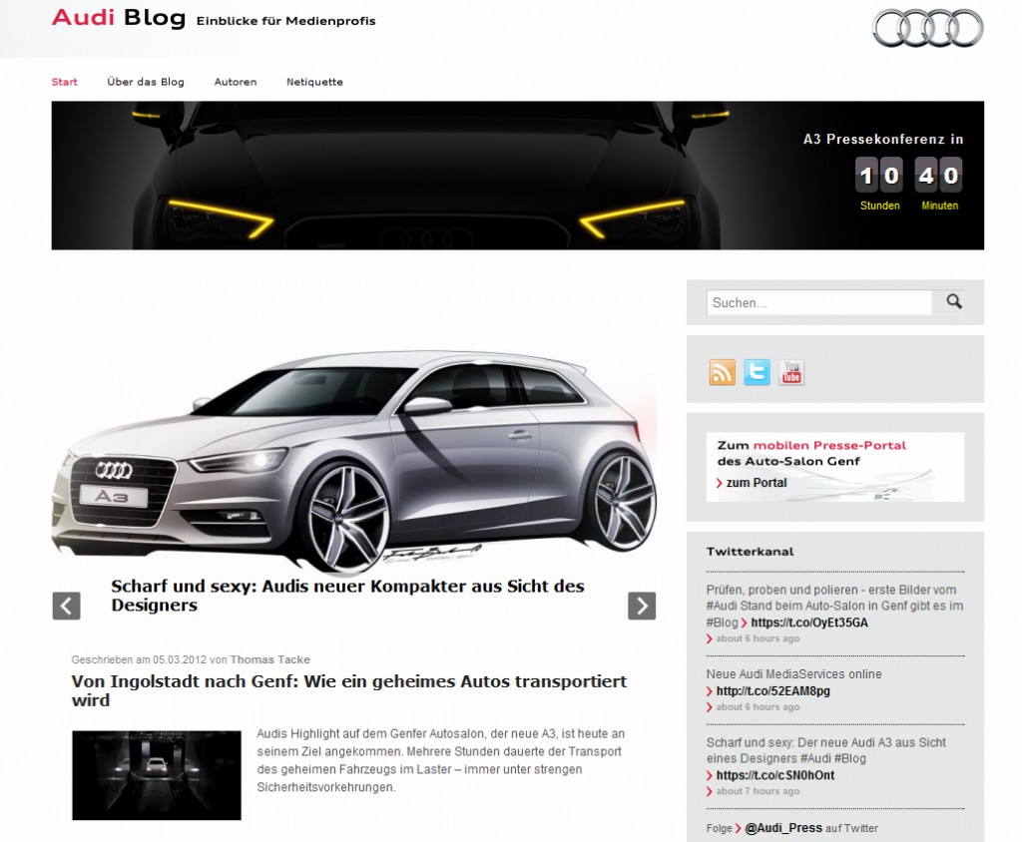Open the Scharf und sexy slider headline
This screenshot has height=842, width=1022.
pos(347,596)
